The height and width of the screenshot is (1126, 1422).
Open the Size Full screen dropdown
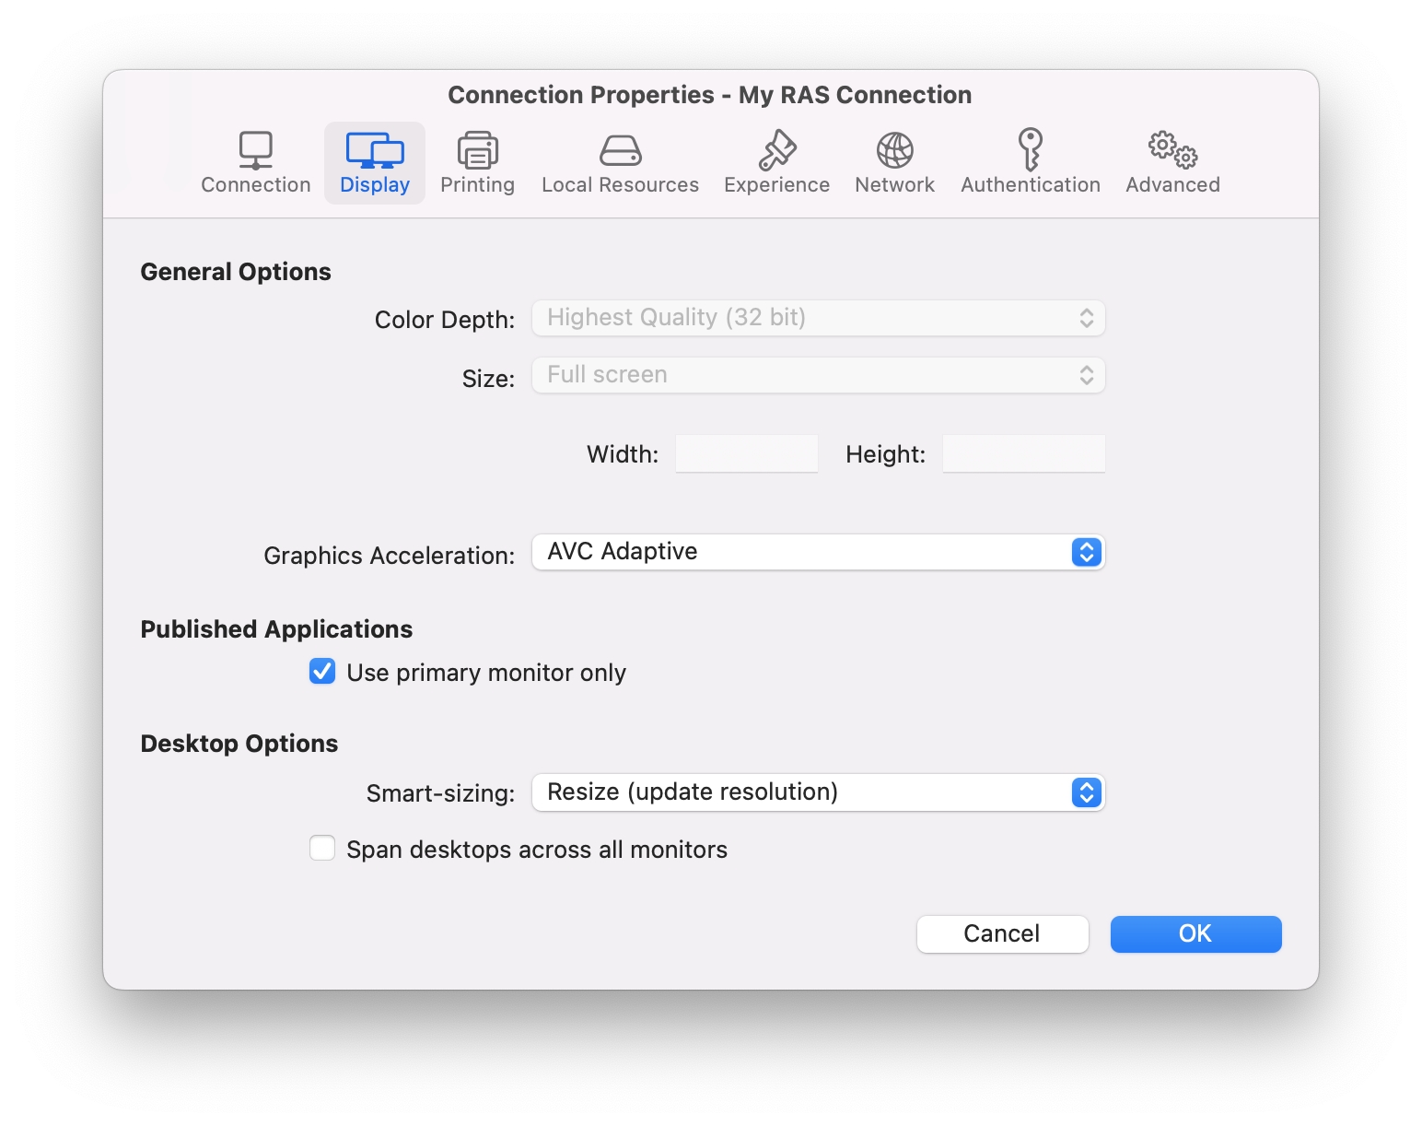(x=818, y=375)
